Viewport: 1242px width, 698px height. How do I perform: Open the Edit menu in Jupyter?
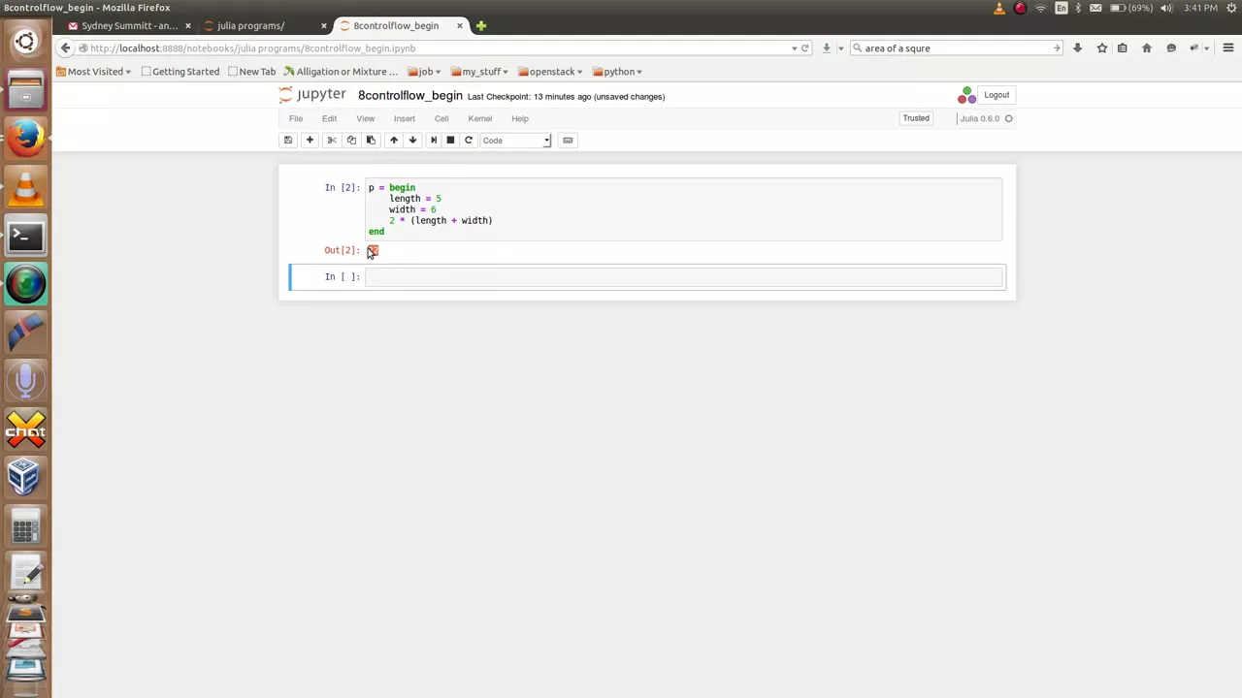point(329,118)
